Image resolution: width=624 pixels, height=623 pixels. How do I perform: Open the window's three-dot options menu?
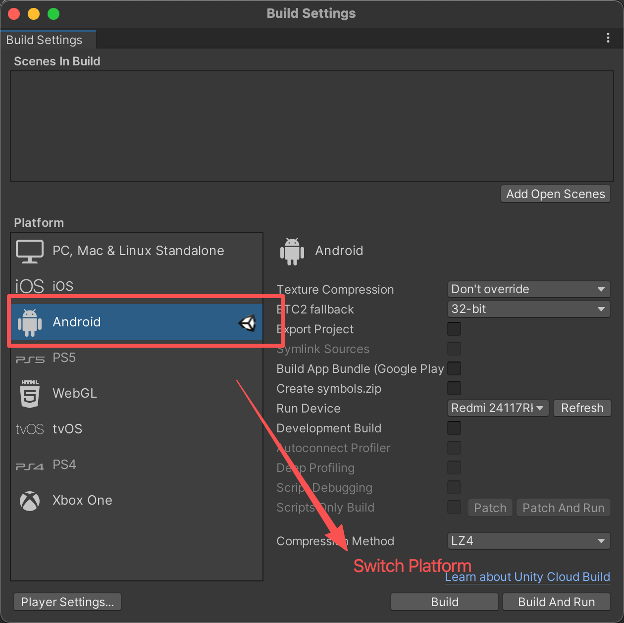[x=608, y=38]
